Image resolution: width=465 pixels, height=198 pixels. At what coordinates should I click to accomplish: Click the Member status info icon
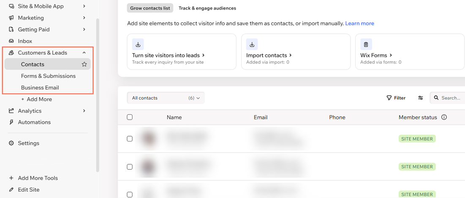point(444,117)
